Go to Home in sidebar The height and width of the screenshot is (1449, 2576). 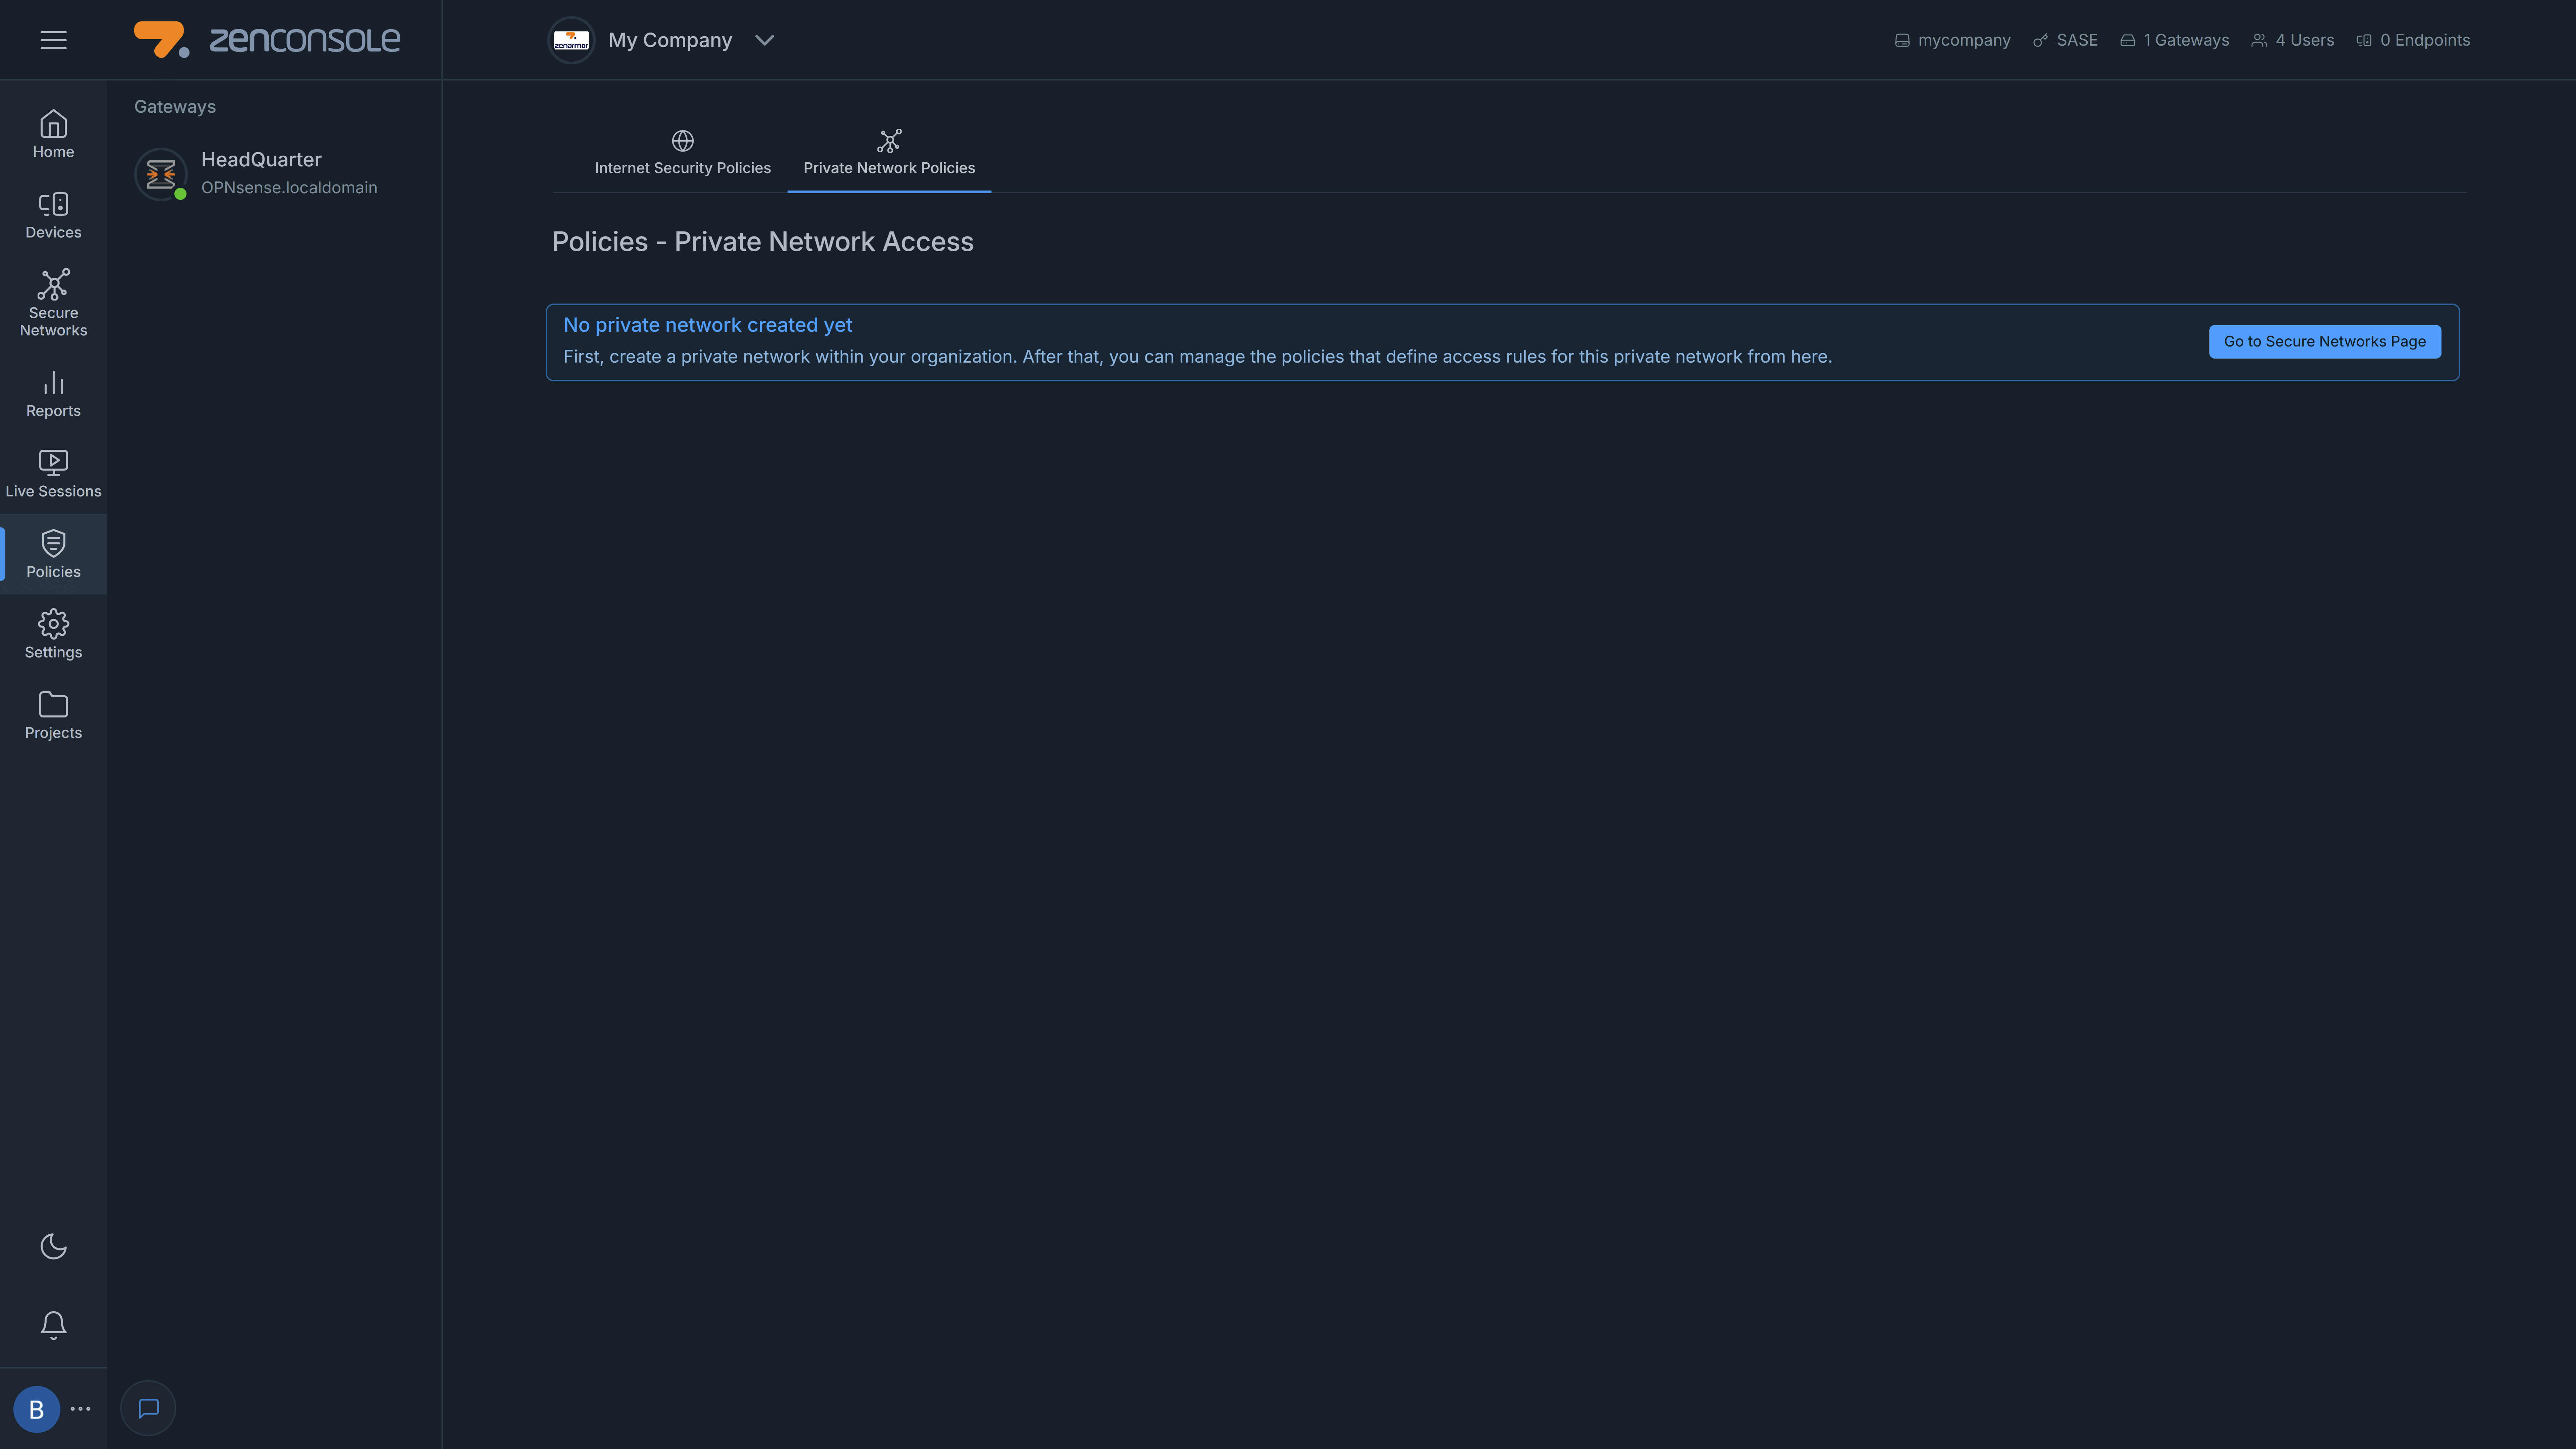[53, 134]
